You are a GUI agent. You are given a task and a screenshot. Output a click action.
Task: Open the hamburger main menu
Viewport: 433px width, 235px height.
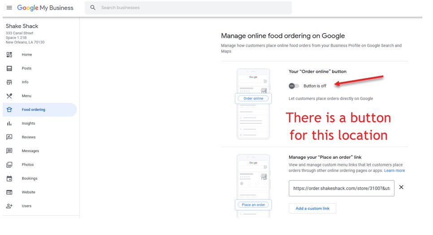tap(9, 8)
